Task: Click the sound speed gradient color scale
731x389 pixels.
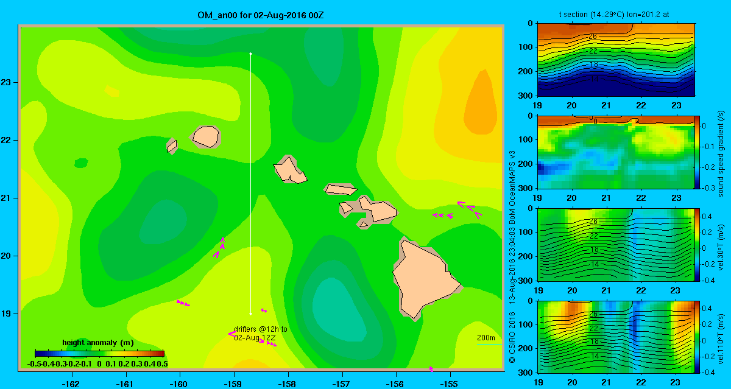Action: pos(697,152)
